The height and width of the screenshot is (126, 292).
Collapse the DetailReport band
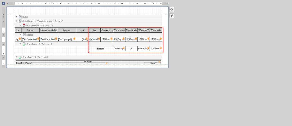point(17,21)
